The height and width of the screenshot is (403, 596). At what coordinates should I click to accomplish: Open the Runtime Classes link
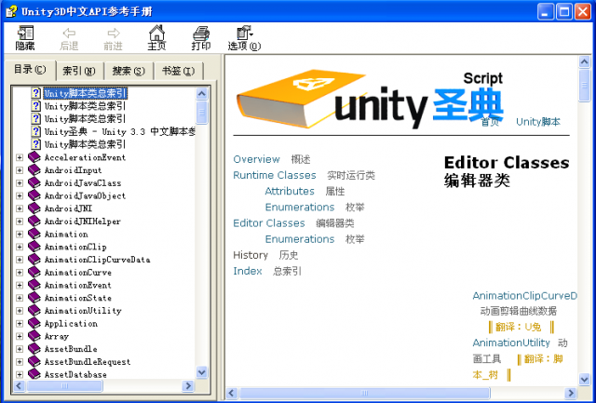pos(275,175)
